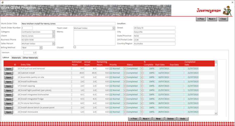The height and width of the screenshot is (126, 235).
Task: Click the City field Easyville
Action: pyautogui.click(x=155, y=32)
